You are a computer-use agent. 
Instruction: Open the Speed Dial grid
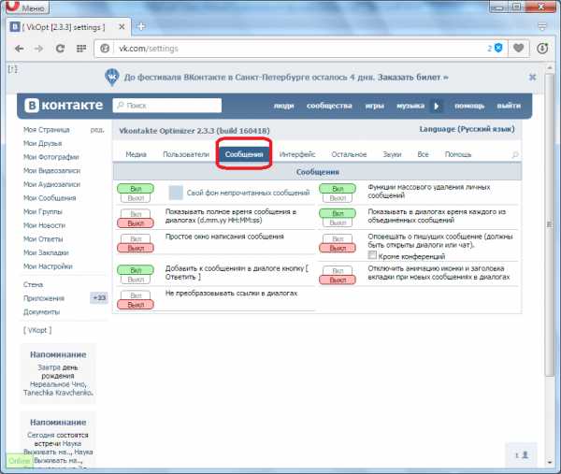(81, 49)
